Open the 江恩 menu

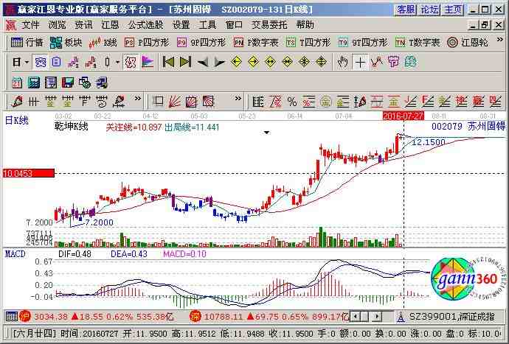(110, 25)
